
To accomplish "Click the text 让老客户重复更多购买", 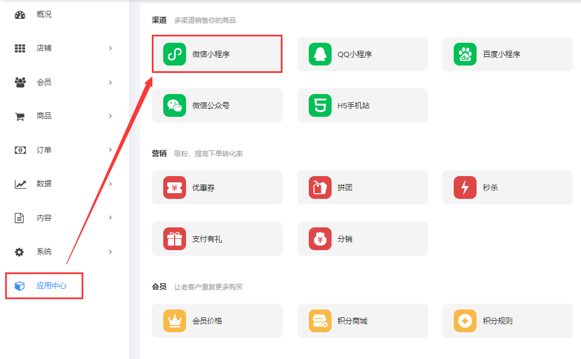I will tap(209, 287).
